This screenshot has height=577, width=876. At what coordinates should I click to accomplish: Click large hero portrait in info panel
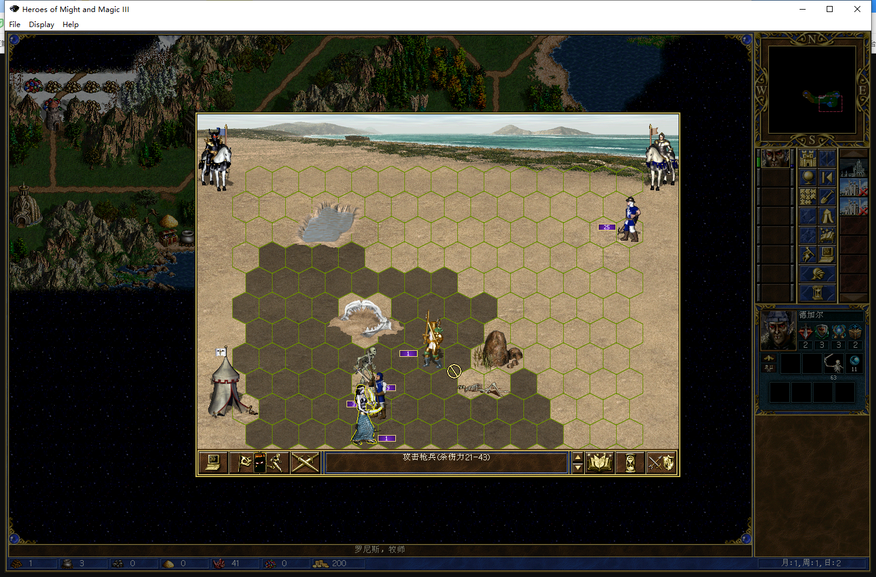778,330
